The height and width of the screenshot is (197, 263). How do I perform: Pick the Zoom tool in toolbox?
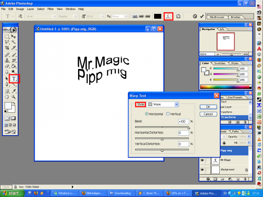click(14, 97)
